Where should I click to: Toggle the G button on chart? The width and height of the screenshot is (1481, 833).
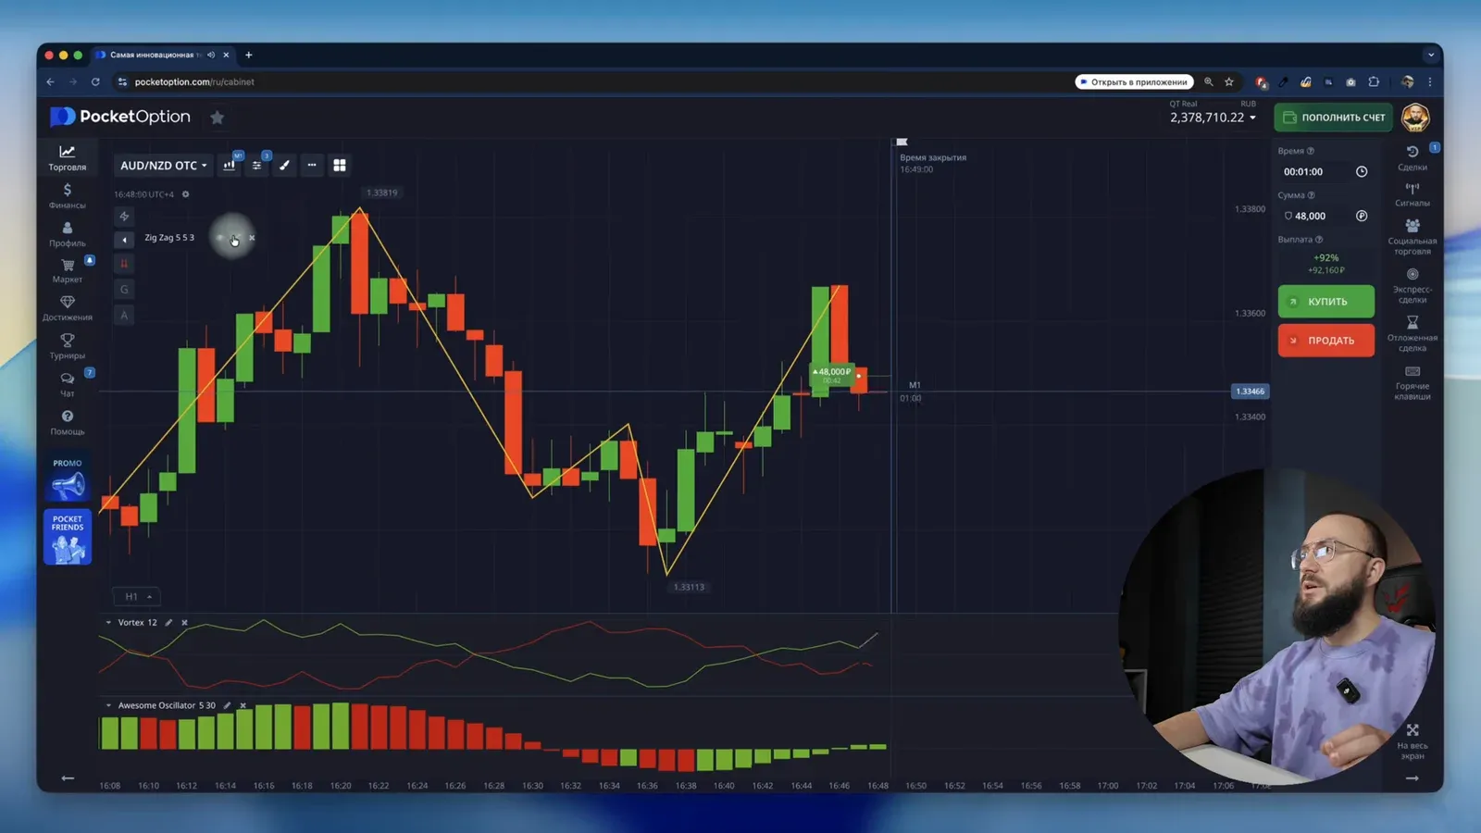click(x=124, y=290)
